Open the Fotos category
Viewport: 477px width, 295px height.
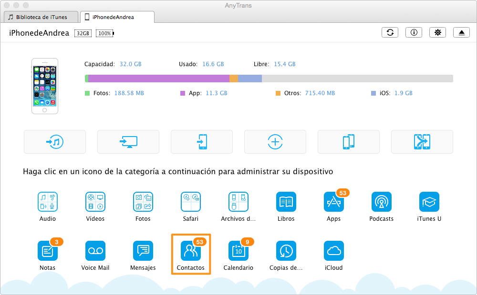tap(143, 202)
